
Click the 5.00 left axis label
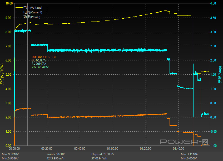coord(8,75)
